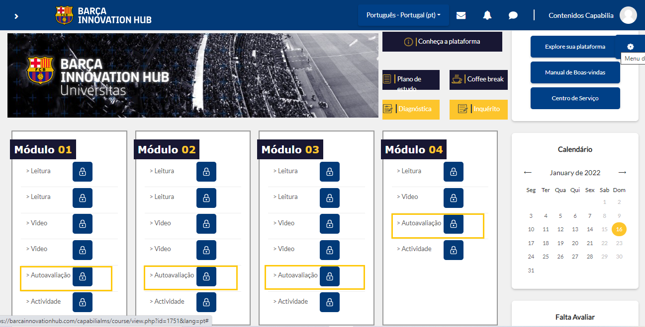645x327 pixels.
Task: Open the notifications bell icon
Action: (x=487, y=15)
